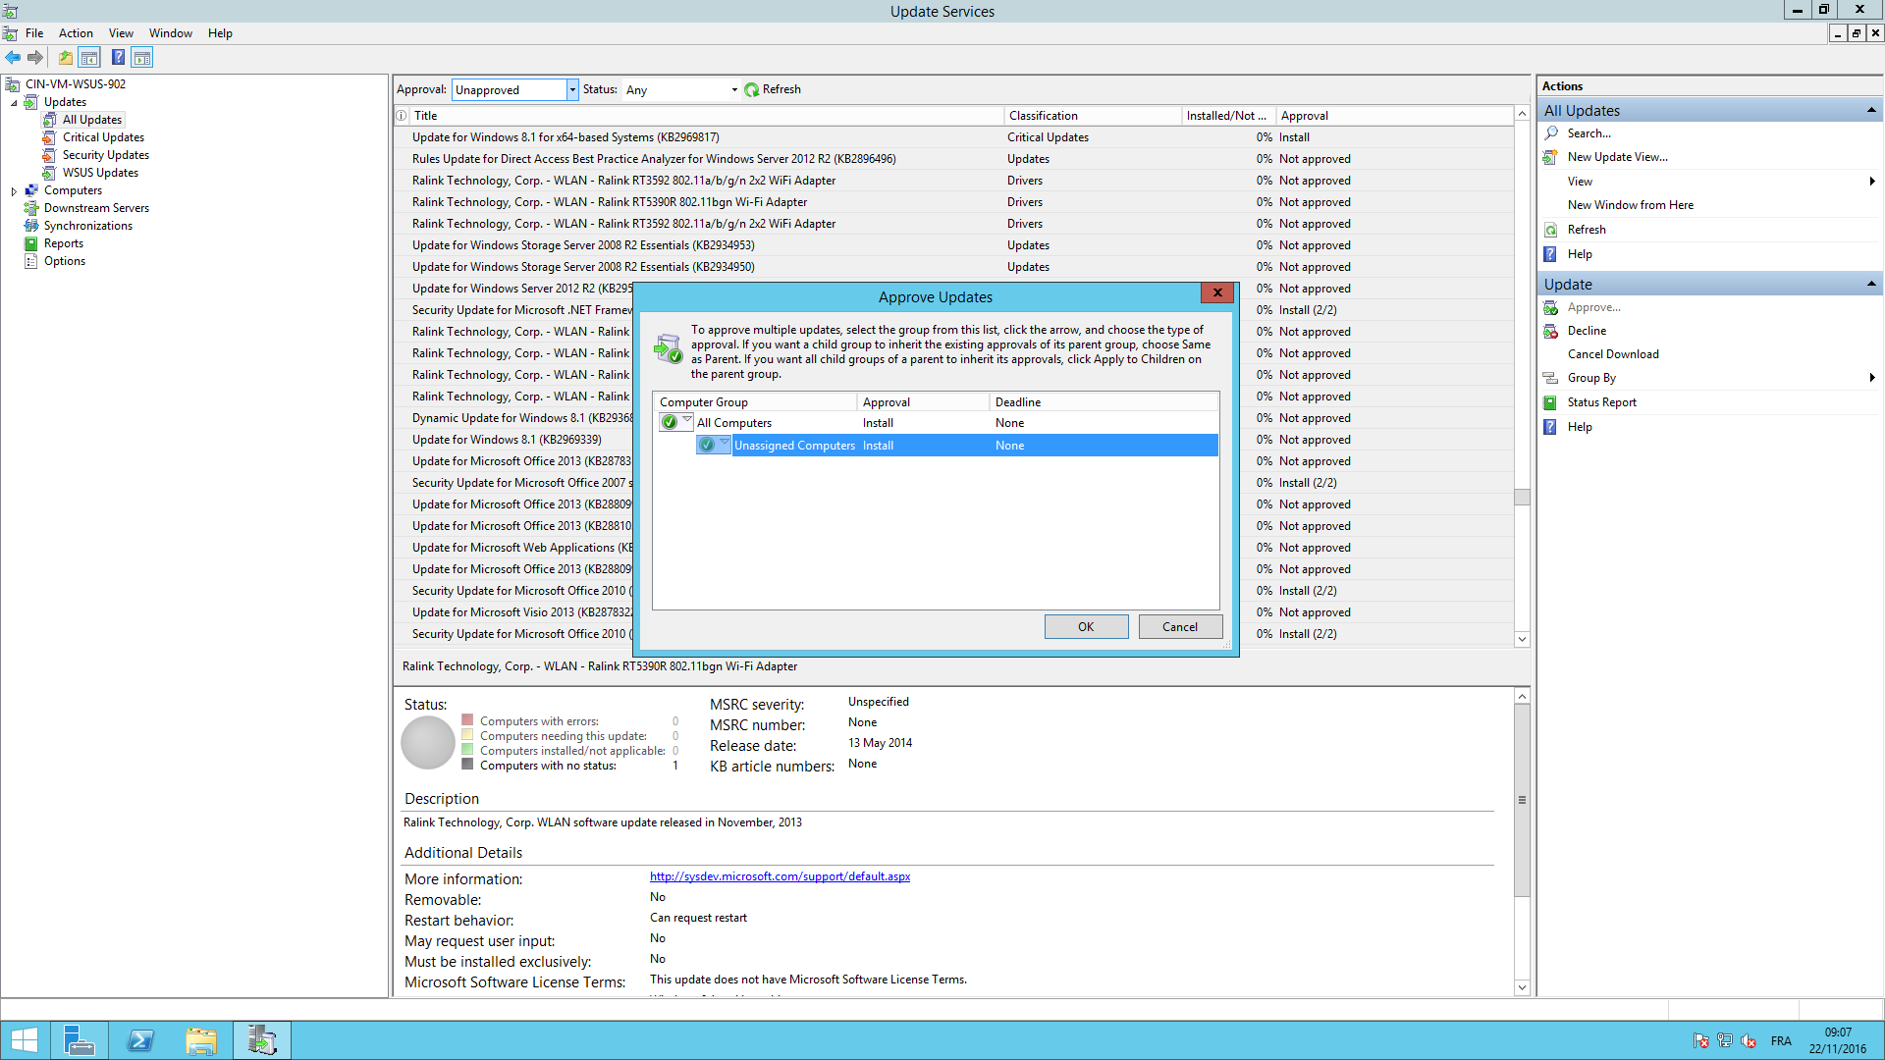Click Cancel in Approve Updates dialog
Screen dimensions: 1885x1060
click(x=1180, y=627)
